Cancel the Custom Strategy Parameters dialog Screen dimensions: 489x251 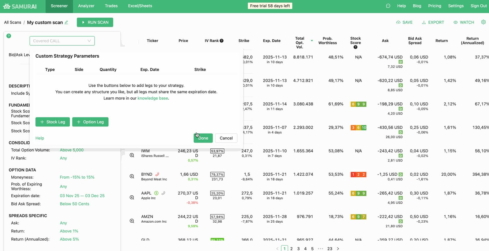pos(226,138)
